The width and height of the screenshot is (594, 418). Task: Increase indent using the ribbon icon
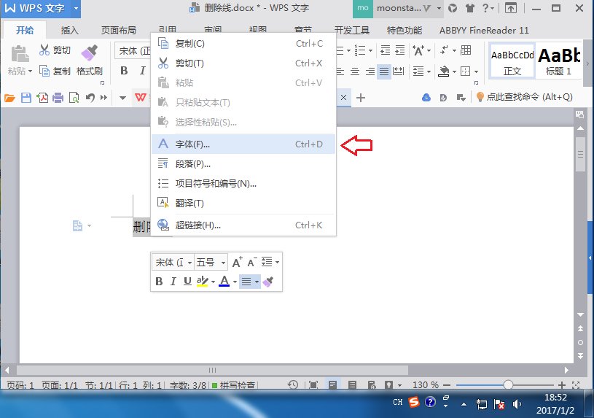tap(400, 50)
